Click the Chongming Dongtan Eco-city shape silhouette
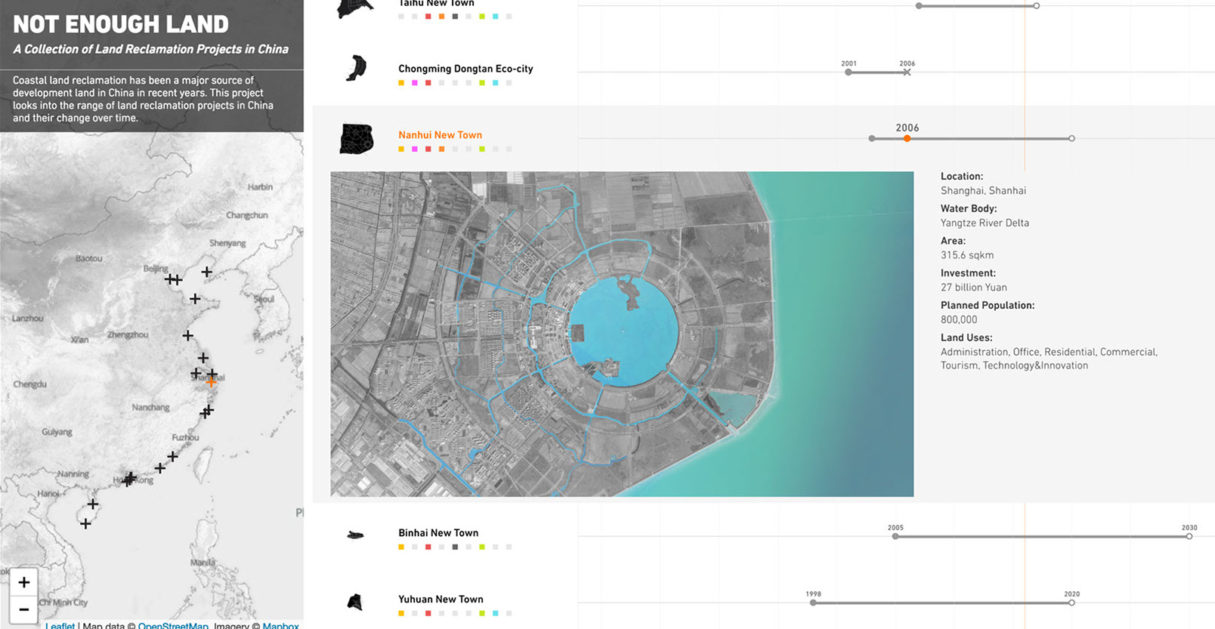Screen dimensions: 1215x629 click(356, 68)
